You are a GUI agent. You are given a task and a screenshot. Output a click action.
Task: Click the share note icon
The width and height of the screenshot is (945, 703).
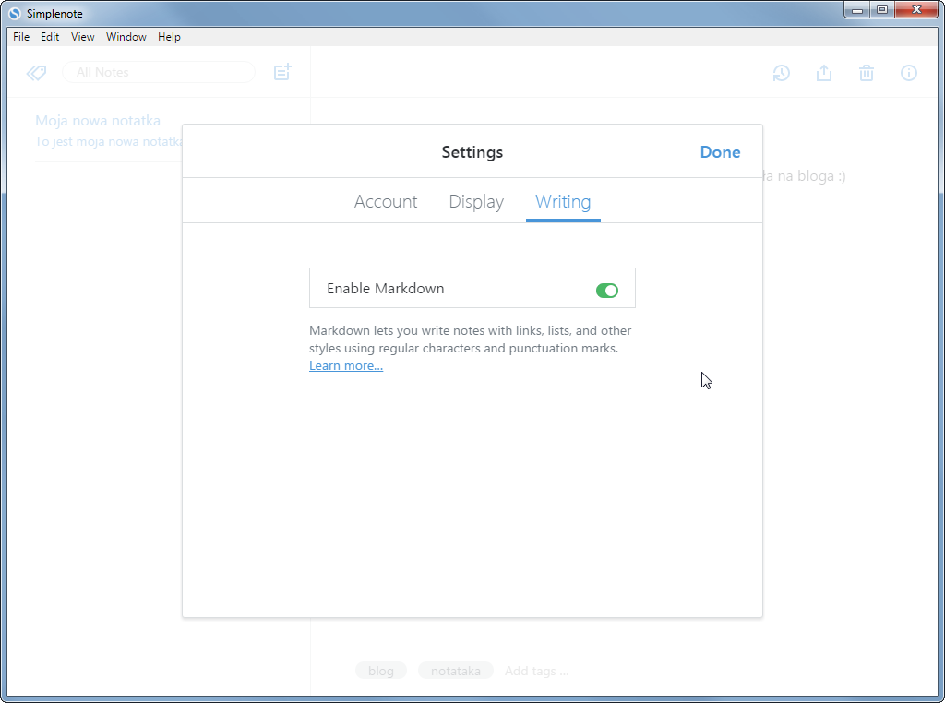pos(824,73)
